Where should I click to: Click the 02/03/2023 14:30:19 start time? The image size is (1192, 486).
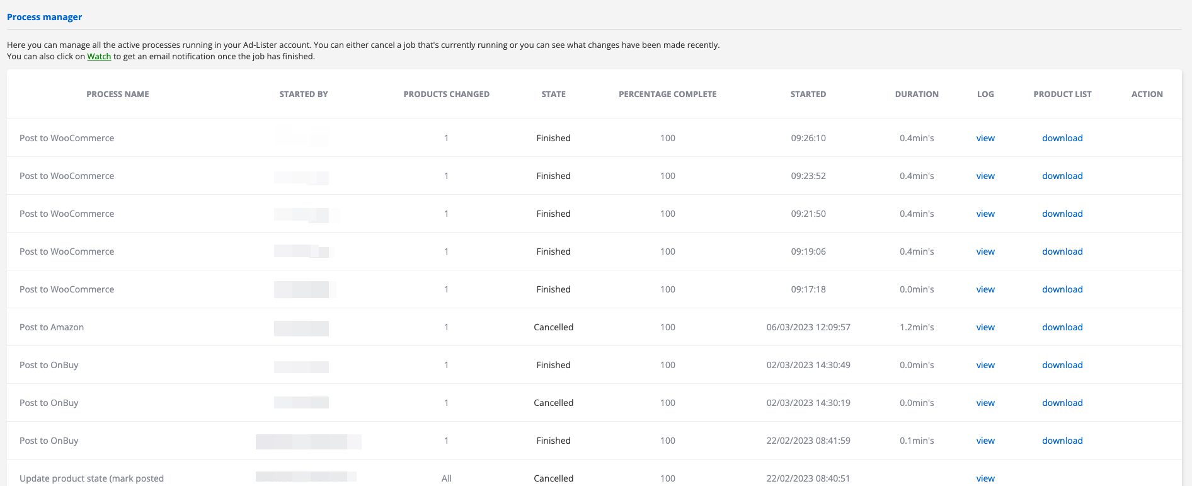(x=808, y=403)
